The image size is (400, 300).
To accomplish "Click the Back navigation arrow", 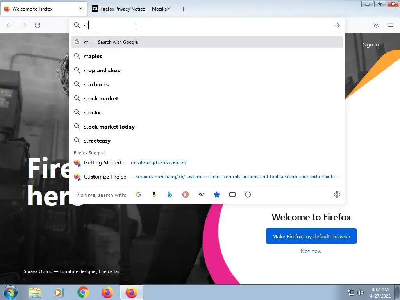I will (9, 25).
